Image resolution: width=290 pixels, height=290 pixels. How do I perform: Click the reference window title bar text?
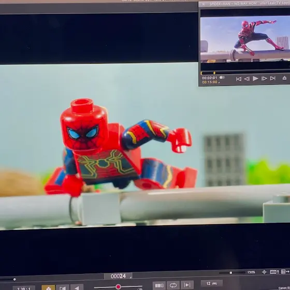click(x=250, y=4)
